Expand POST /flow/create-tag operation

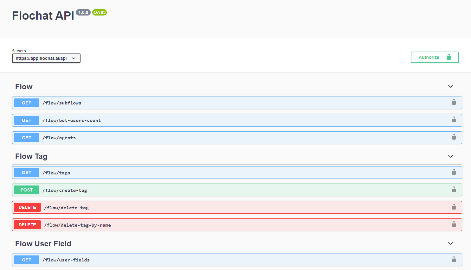click(237, 190)
